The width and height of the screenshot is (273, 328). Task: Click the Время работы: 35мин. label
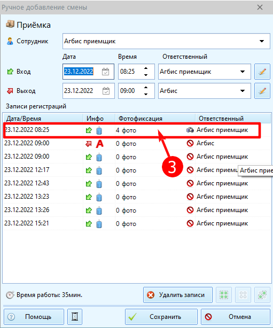pos(49,295)
